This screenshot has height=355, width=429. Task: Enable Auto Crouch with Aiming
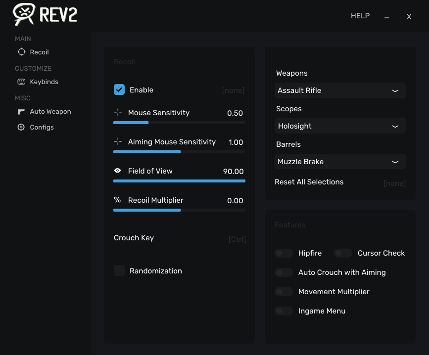284,272
